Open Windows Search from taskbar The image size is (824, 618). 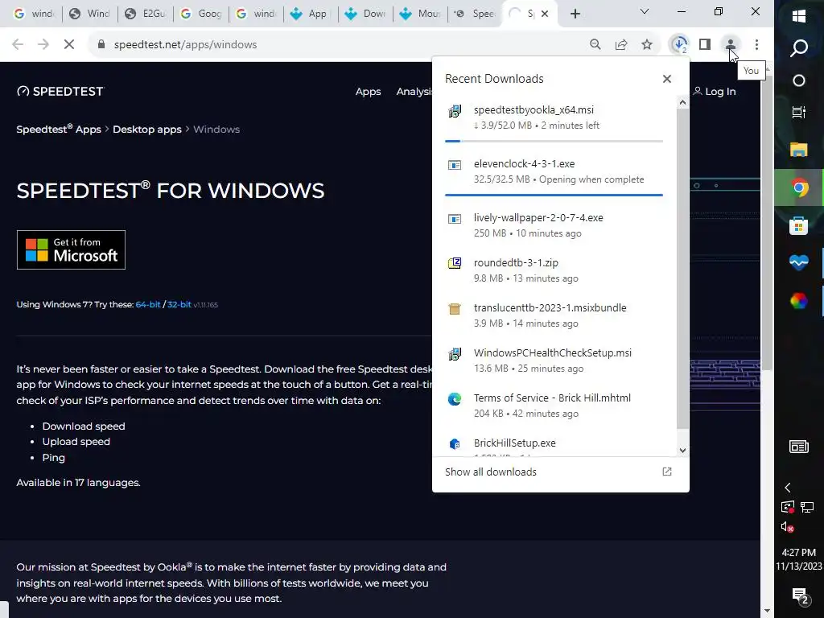[799, 47]
